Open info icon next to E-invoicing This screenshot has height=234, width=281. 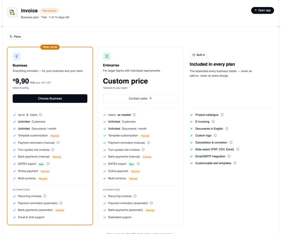click(x=213, y=122)
